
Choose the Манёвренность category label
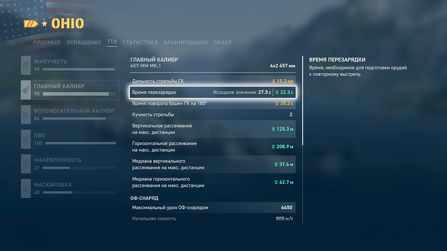point(58,160)
